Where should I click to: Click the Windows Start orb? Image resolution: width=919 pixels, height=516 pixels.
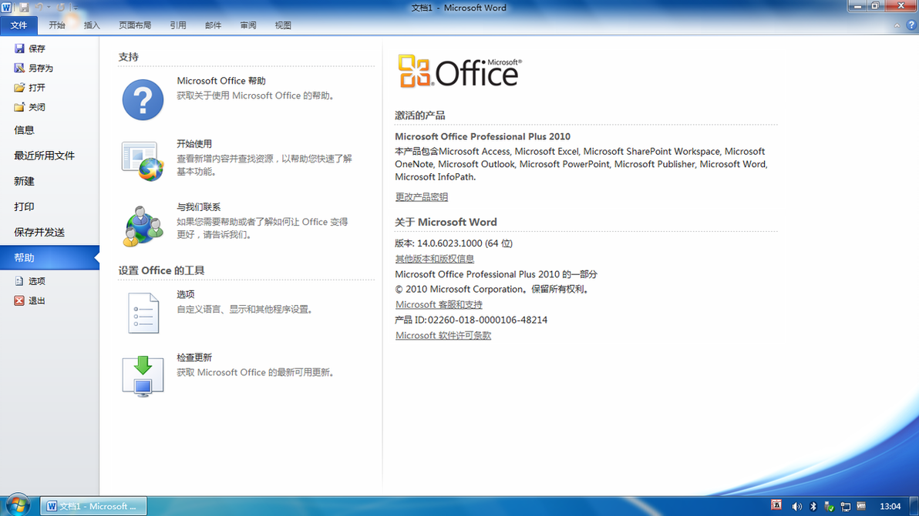tap(17, 505)
